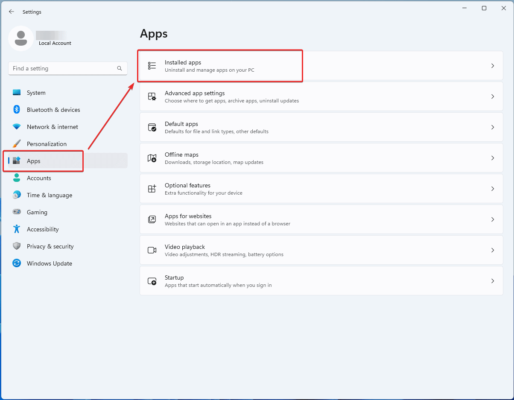Select Accessibility in the sidebar

click(x=43, y=229)
